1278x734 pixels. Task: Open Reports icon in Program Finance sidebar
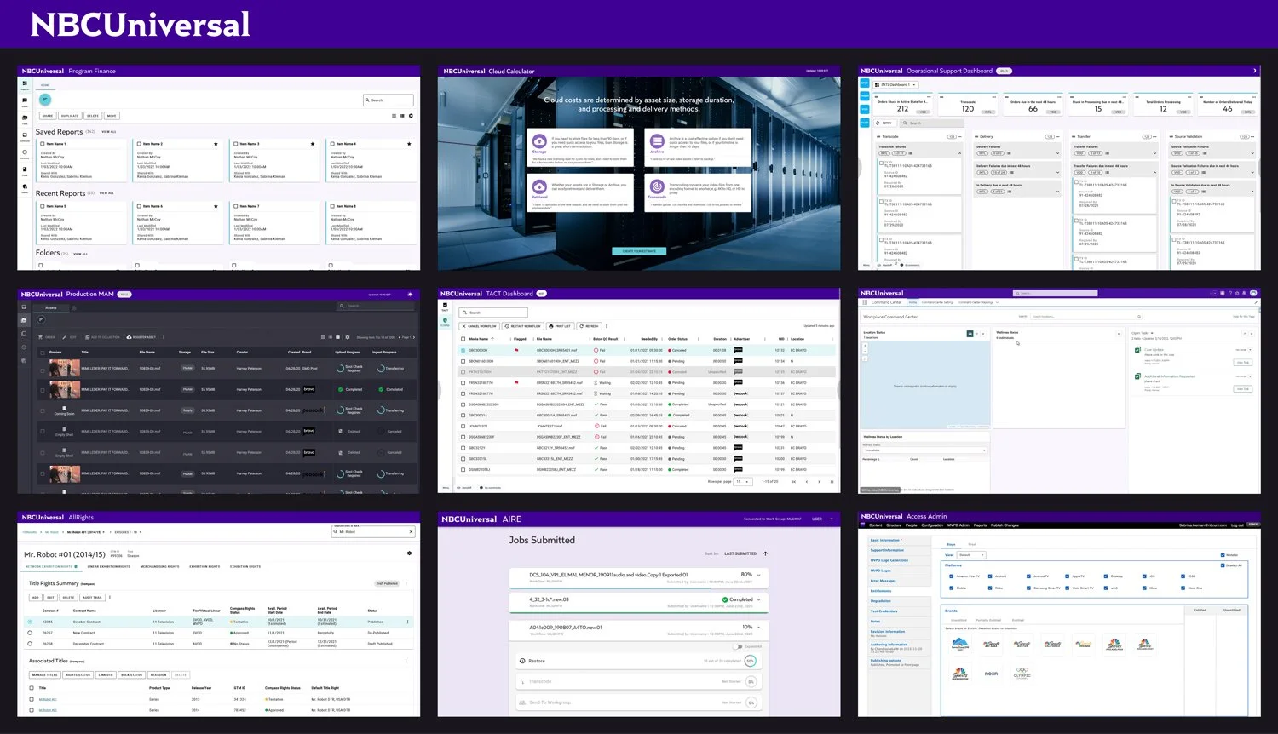(25, 83)
